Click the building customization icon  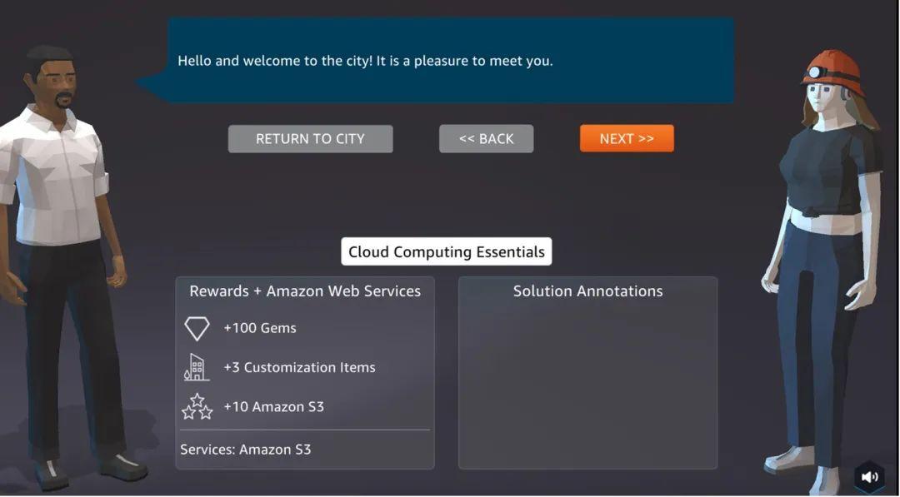tap(197, 367)
